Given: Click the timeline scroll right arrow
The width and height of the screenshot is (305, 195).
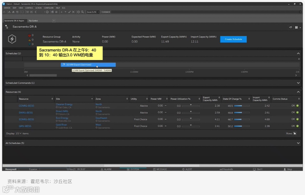Looking at the screenshot, I should [x=296, y=75].
